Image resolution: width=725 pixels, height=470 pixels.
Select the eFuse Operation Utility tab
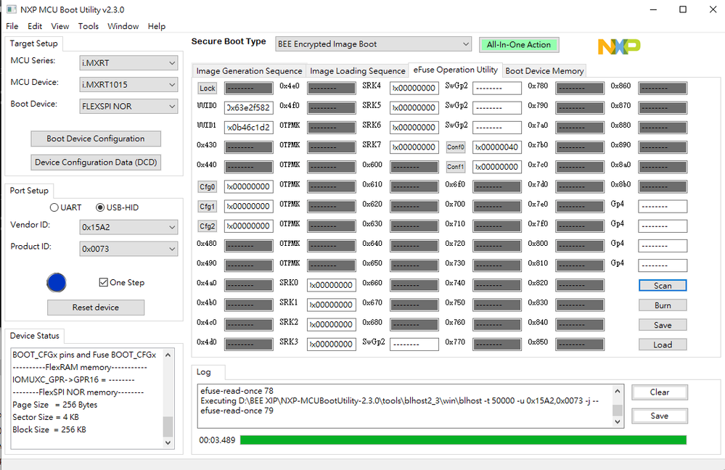point(456,70)
